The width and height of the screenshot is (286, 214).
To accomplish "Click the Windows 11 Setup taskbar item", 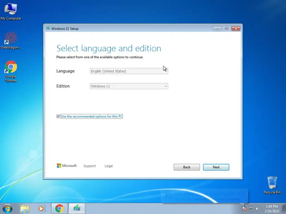I will (77, 208).
